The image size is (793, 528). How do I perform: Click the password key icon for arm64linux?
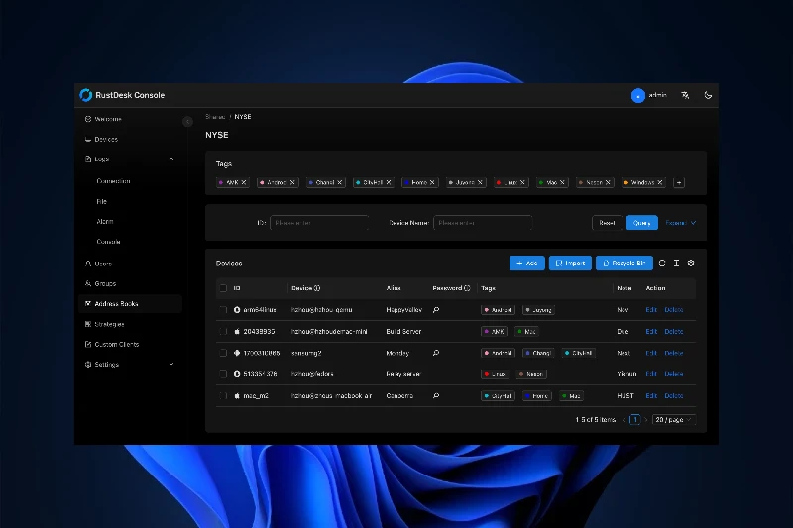(x=436, y=310)
